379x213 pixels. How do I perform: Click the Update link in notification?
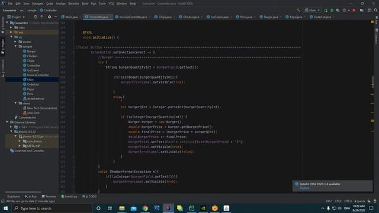coord(304,188)
